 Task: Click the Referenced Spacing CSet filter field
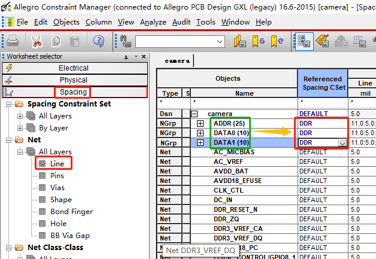tap(323, 103)
